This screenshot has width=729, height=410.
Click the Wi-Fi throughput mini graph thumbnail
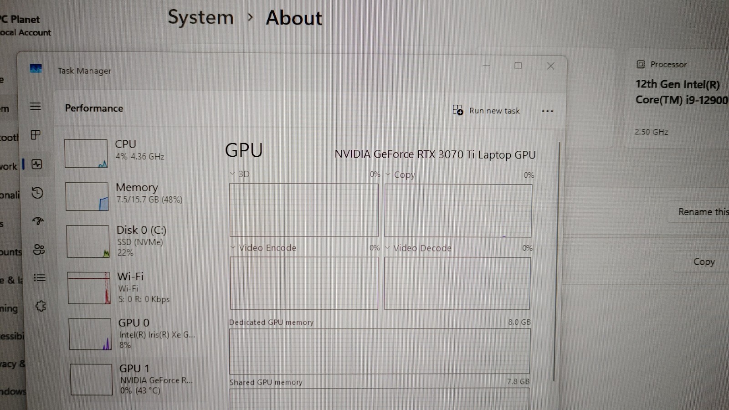point(89,288)
